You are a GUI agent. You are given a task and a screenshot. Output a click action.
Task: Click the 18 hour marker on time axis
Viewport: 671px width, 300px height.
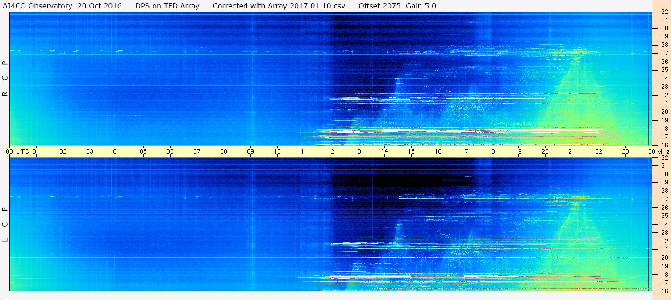(492, 151)
